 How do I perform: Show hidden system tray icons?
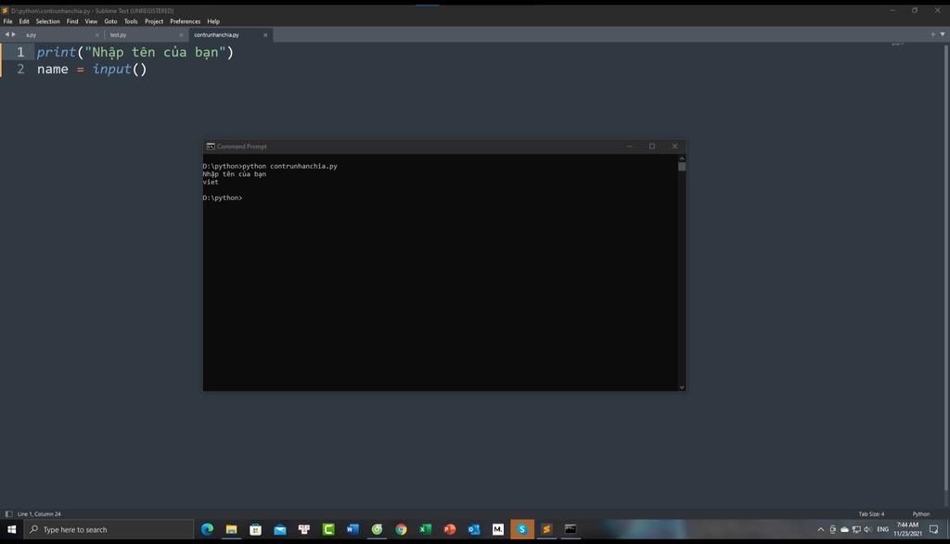click(821, 529)
